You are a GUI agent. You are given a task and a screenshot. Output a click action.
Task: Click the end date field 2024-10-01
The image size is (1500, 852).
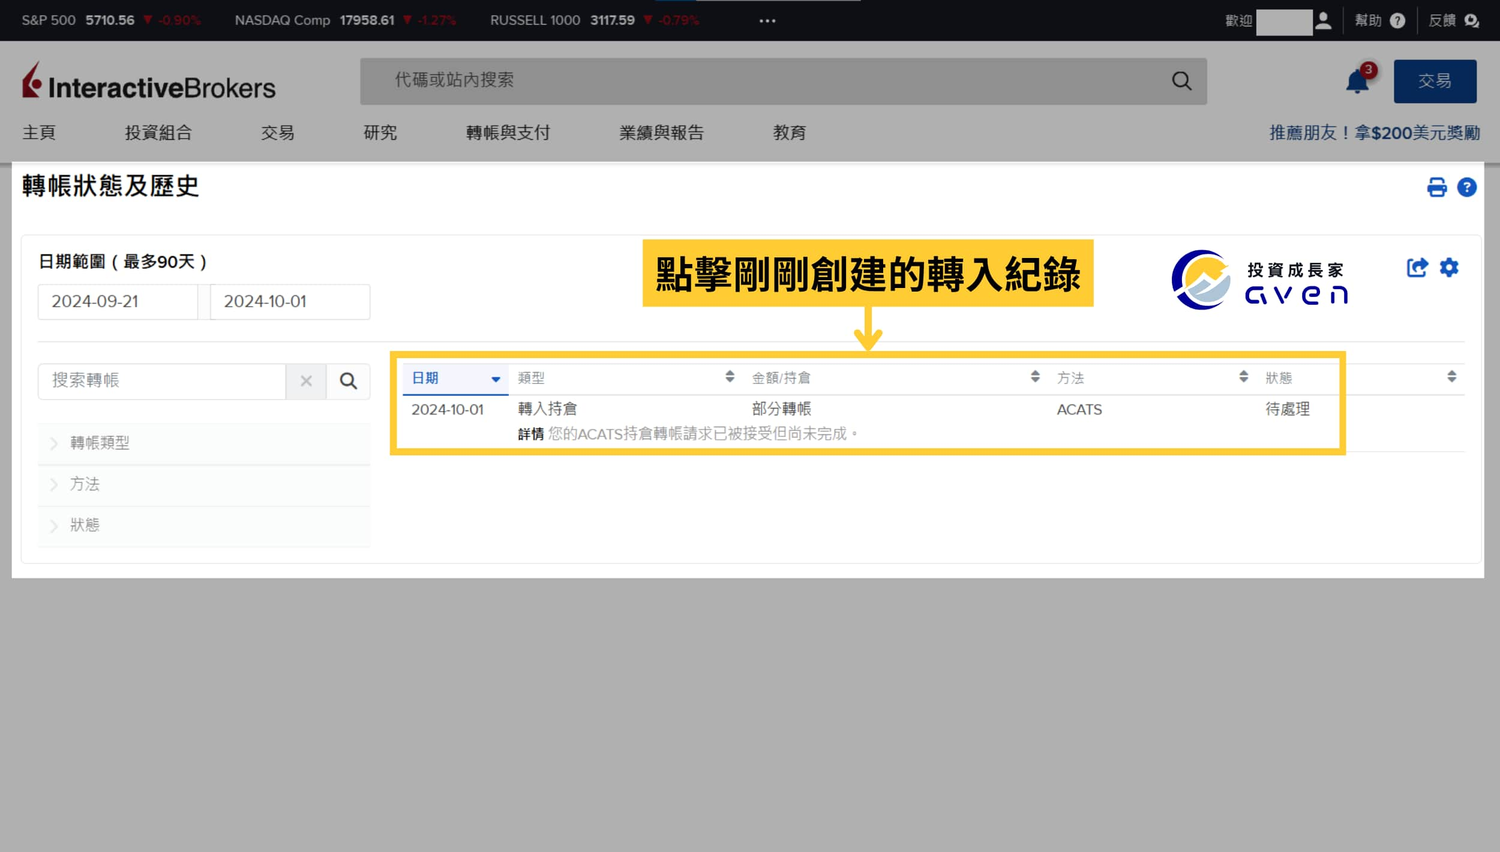coord(290,302)
